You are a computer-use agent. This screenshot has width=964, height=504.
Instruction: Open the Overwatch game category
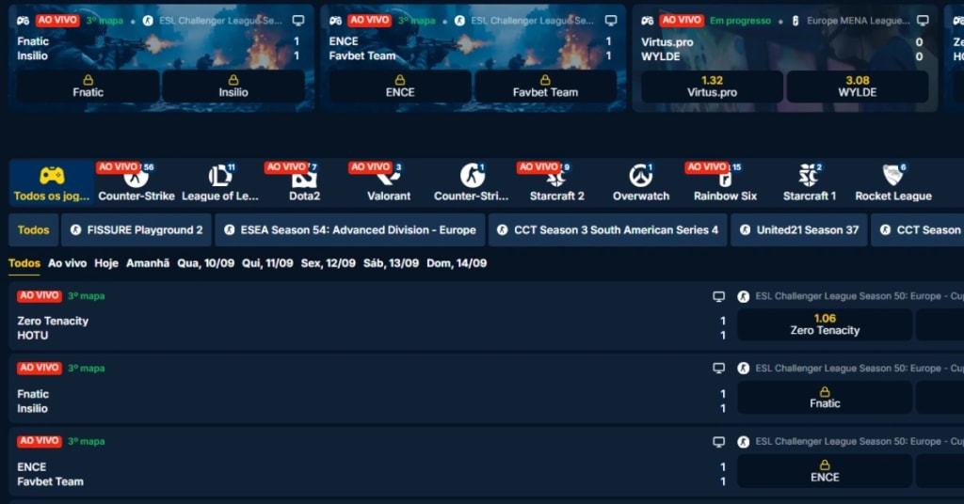(x=640, y=183)
